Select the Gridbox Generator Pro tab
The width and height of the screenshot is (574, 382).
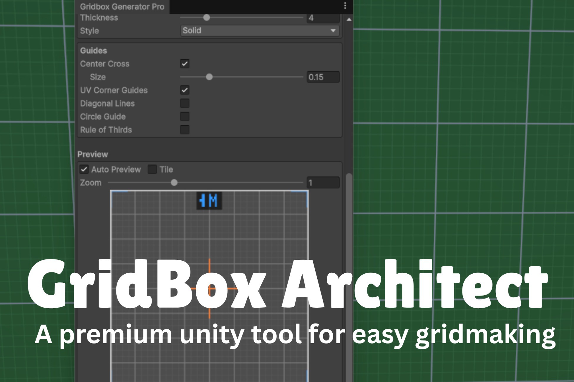(122, 6)
